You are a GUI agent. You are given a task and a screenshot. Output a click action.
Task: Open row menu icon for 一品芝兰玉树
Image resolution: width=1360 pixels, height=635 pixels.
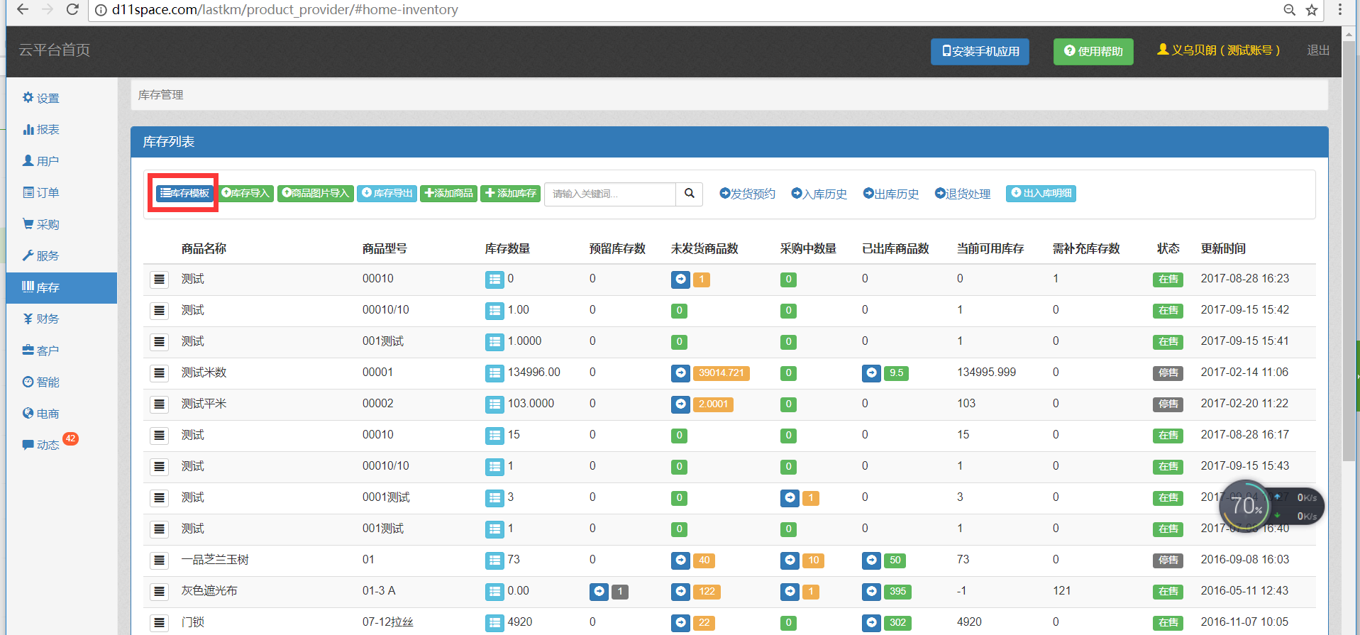pyautogui.click(x=160, y=561)
